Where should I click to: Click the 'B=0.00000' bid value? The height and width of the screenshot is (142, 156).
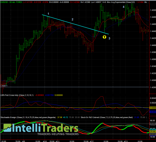(x=54, y=2)
